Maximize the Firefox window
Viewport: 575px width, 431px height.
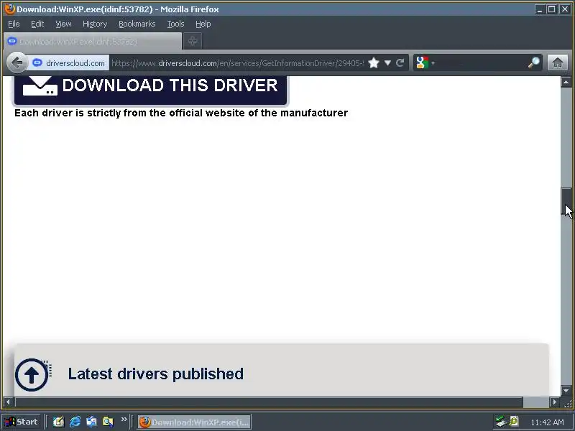[x=551, y=9]
